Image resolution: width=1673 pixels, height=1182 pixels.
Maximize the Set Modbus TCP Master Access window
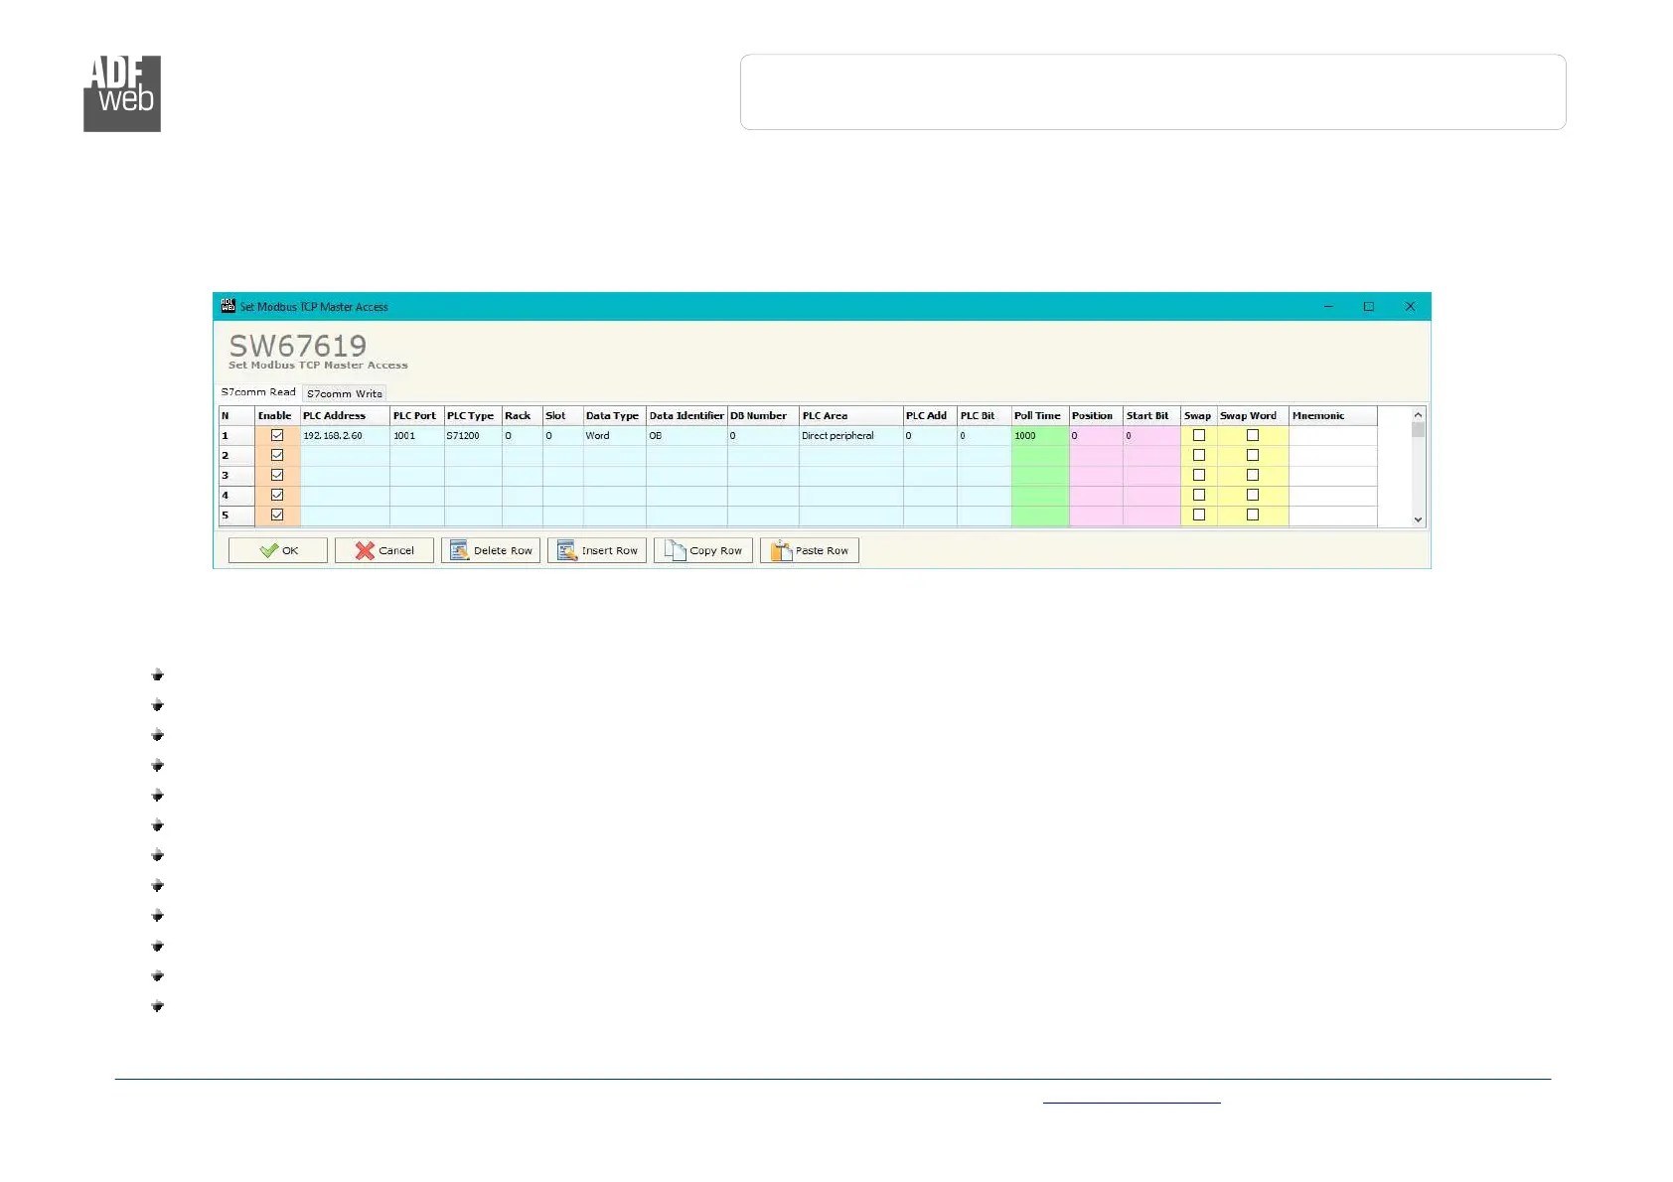click(1369, 307)
